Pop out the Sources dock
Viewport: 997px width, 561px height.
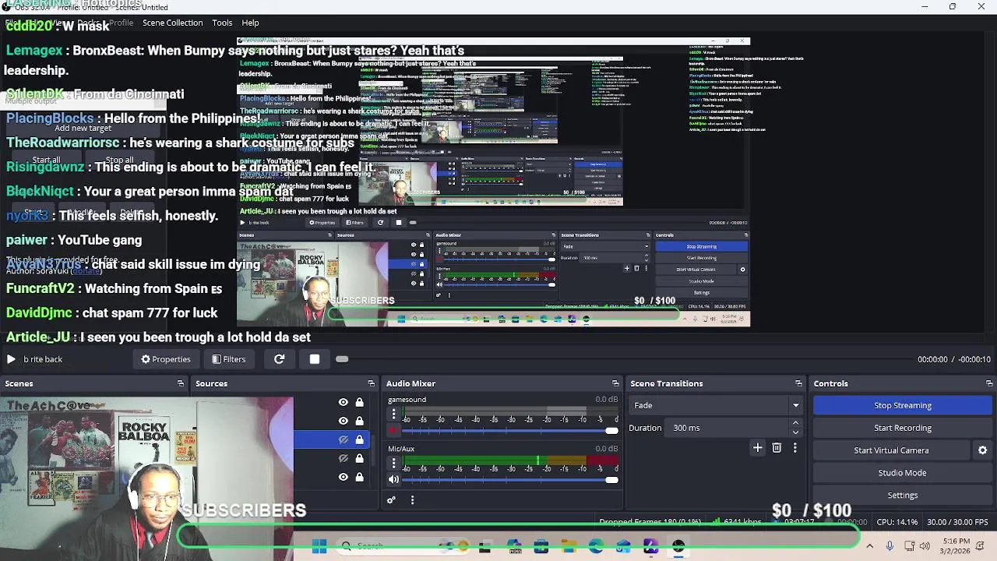(x=371, y=383)
